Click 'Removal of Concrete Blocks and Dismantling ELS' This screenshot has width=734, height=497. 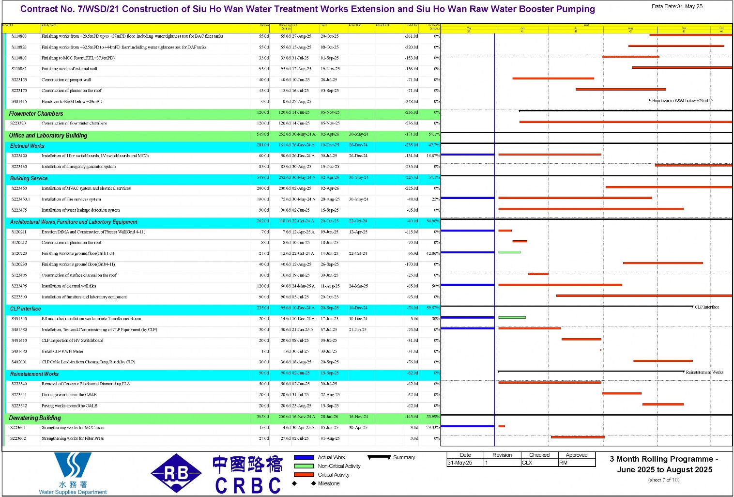[x=86, y=384]
